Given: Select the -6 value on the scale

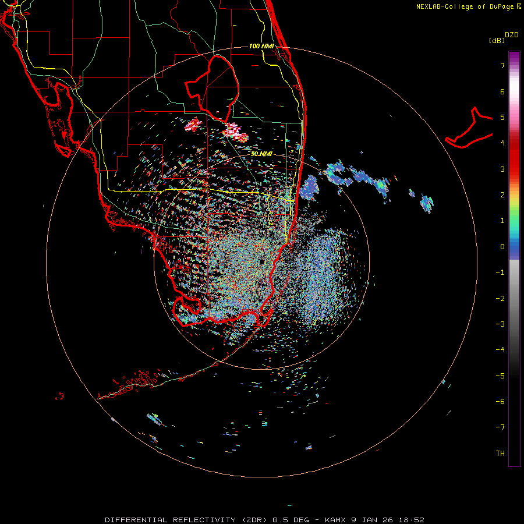Looking at the screenshot, I should point(500,402).
